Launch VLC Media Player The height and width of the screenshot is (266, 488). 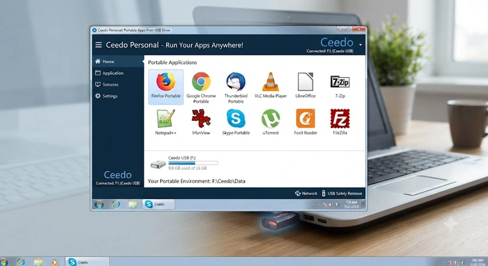(271, 85)
